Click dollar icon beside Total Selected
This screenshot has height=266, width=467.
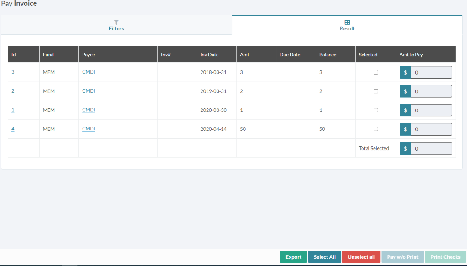405,148
